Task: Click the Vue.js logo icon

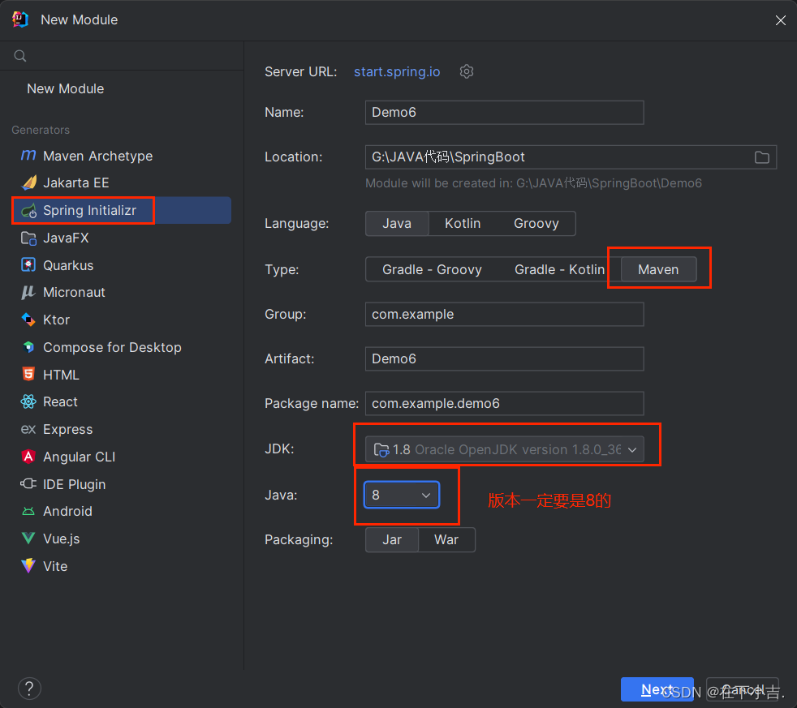Action: tap(28, 539)
